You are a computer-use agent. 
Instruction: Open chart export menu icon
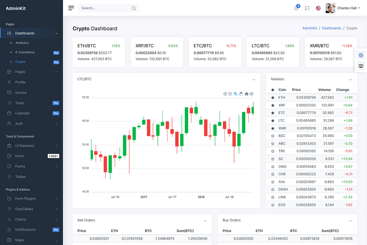(x=251, y=94)
